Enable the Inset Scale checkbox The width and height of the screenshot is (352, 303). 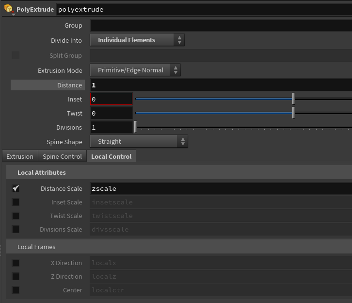[16, 202]
